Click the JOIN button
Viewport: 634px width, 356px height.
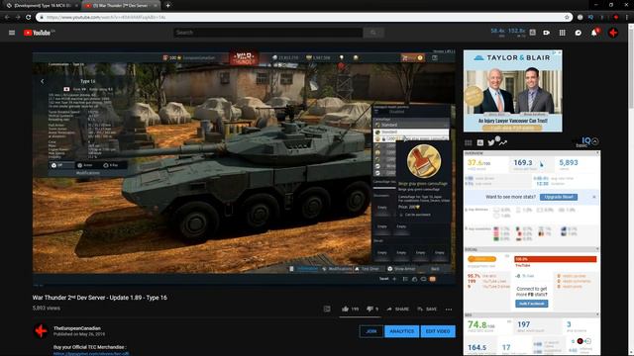(371, 331)
